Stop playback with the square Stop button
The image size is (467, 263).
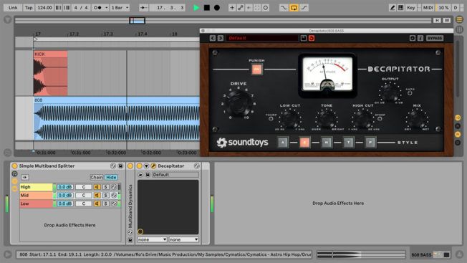(x=207, y=8)
